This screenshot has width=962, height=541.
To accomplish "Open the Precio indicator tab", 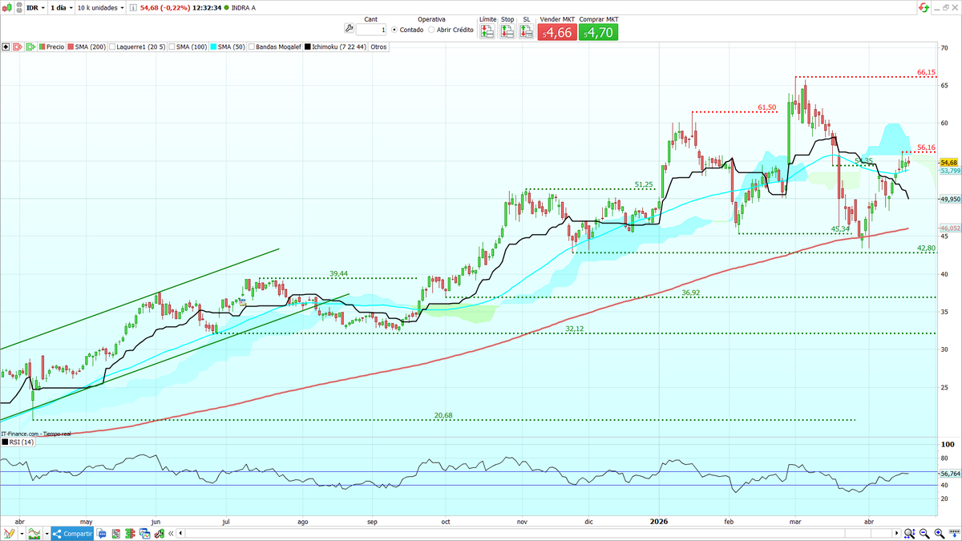I will tap(51, 46).
